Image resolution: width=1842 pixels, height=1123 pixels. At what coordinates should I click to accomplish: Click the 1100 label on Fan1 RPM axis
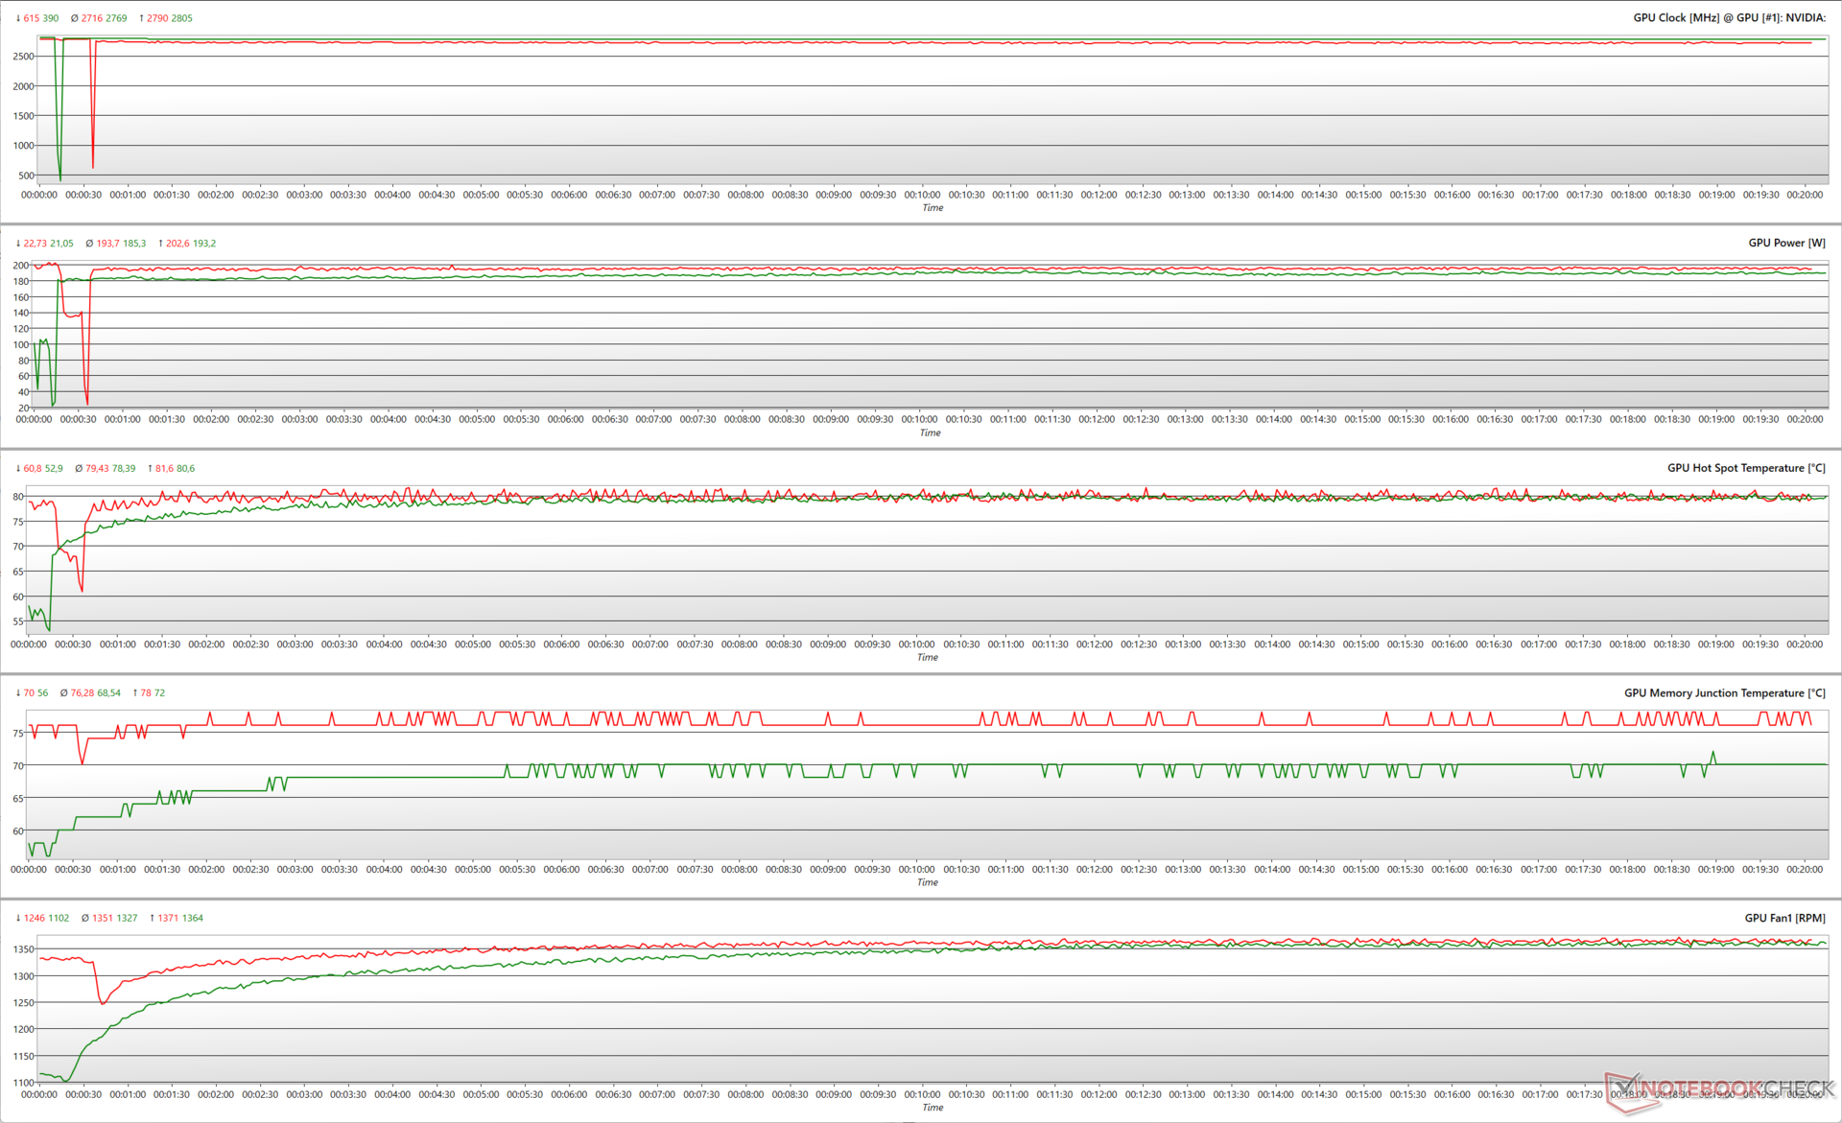23,1083
